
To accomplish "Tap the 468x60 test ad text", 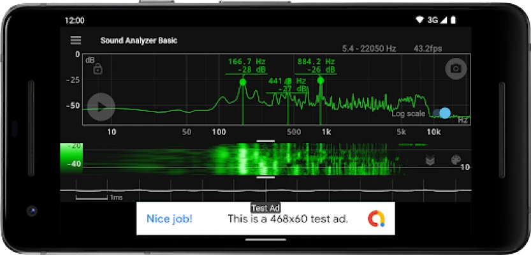I will (x=288, y=219).
